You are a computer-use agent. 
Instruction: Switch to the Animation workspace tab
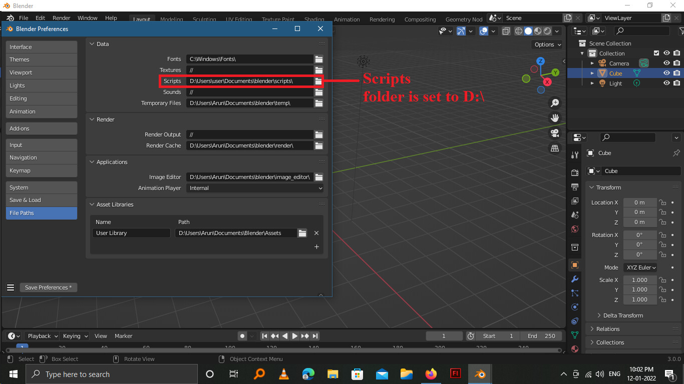tap(347, 19)
